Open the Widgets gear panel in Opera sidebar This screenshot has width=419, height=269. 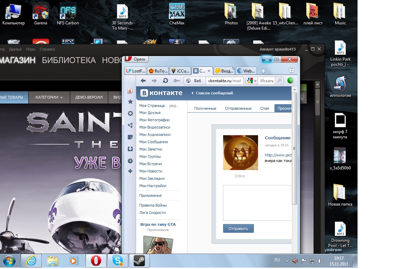click(x=130, y=113)
